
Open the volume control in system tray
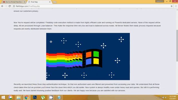tap(166, 97)
